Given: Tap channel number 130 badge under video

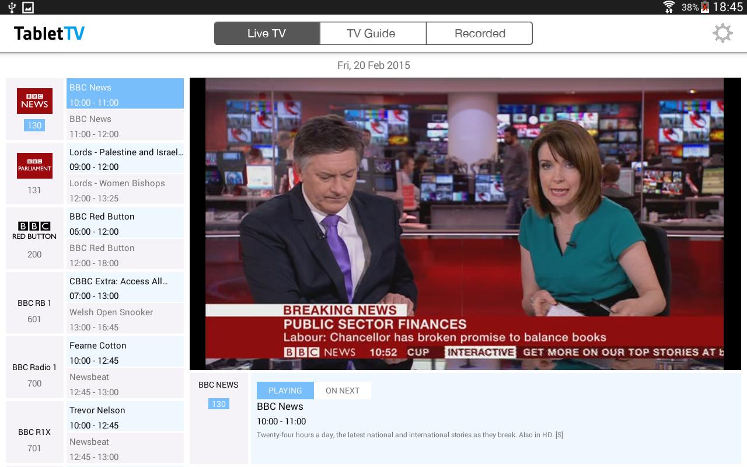Looking at the screenshot, I should 219,404.
